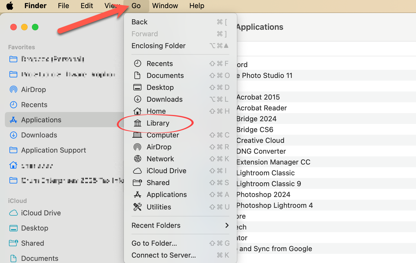416x263 pixels.
Task: Click the Network globe icon
Action: pos(137,159)
